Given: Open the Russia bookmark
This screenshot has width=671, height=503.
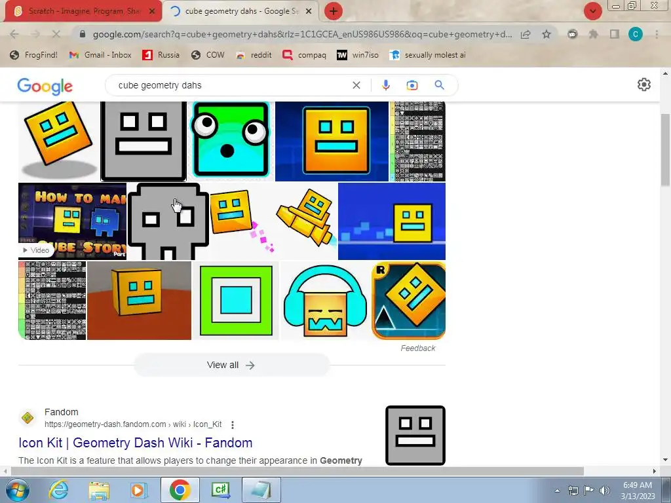Looking at the screenshot, I should (x=161, y=55).
